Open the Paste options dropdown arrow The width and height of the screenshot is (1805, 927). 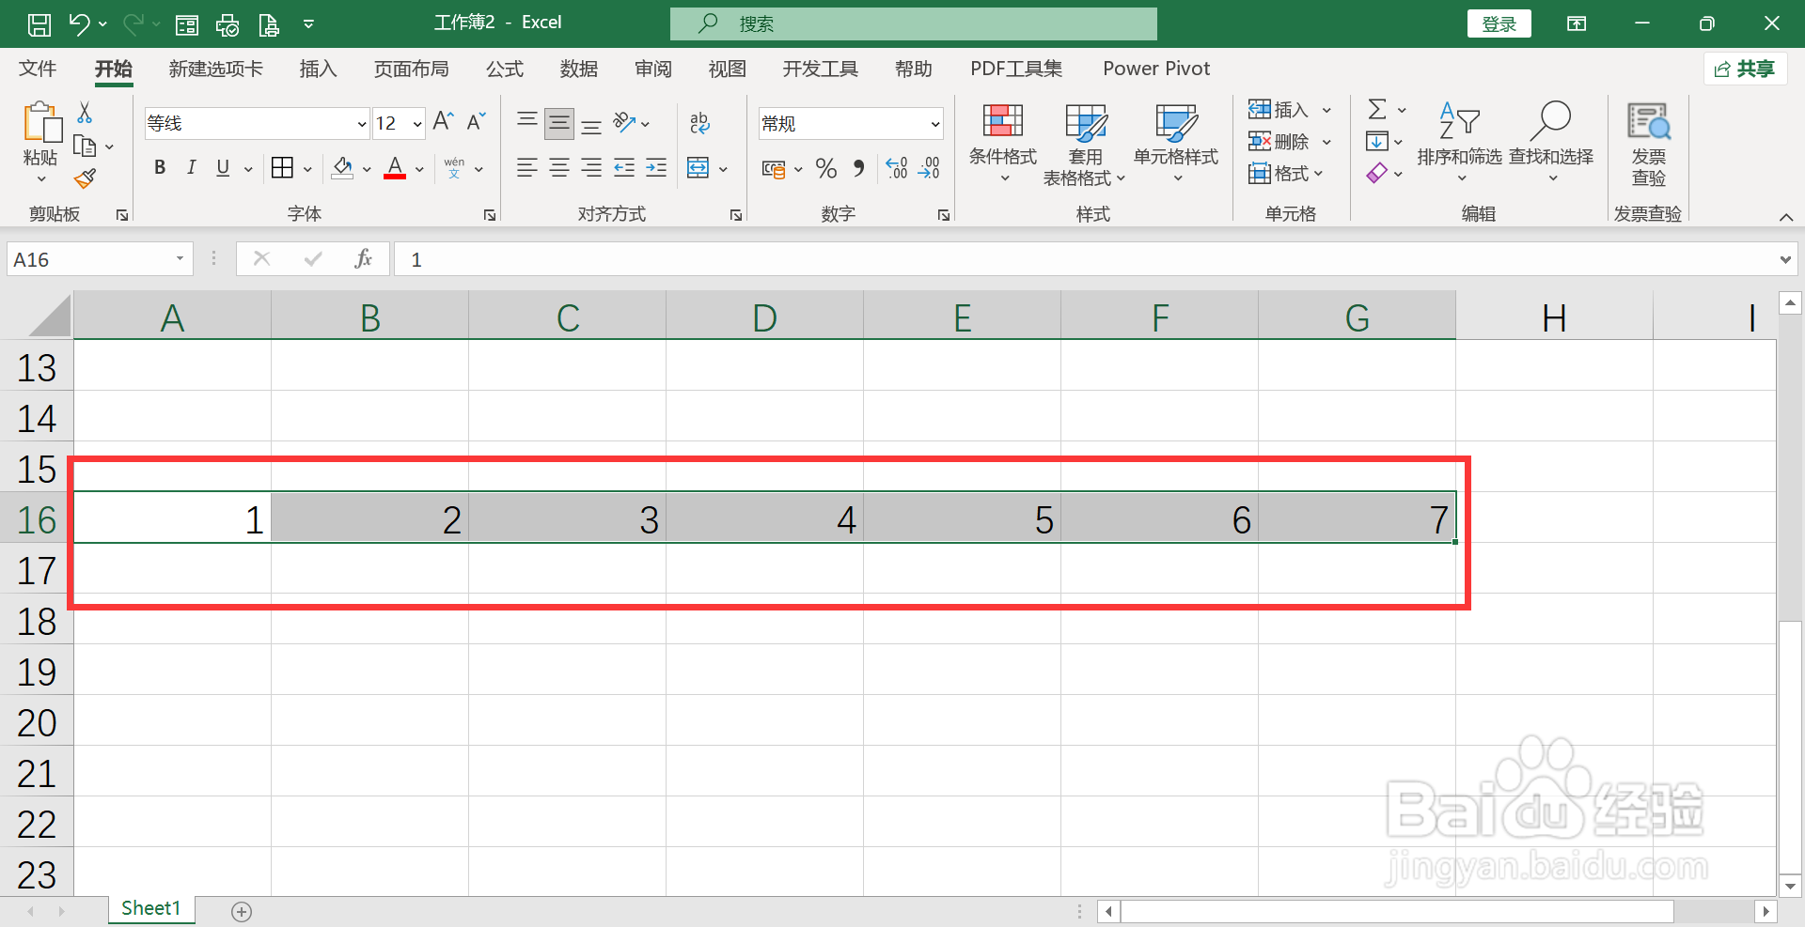[x=40, y=179]
